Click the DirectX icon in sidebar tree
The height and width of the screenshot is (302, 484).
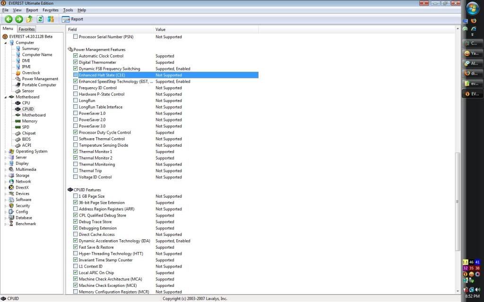[x=11, y=187]
